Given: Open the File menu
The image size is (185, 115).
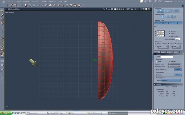Looking at the screenshot, I should (8, 2).
